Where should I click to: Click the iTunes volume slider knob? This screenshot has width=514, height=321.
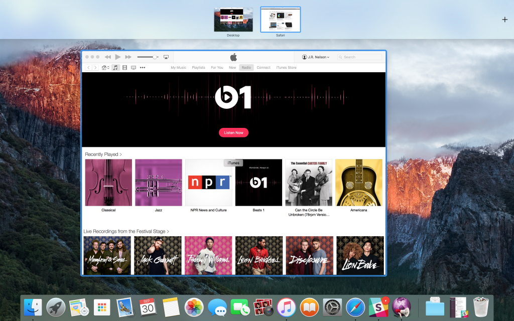(x=155, y=57)
